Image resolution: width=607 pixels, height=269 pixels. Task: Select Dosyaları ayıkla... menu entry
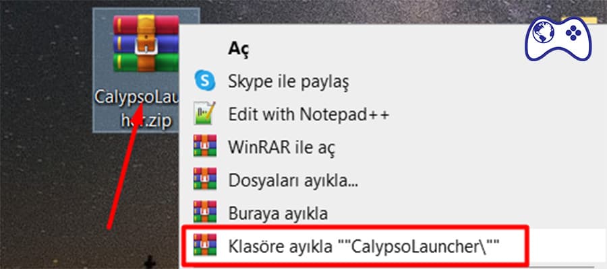(x=293, y=180)
